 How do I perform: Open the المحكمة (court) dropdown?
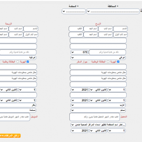point(74,11)
